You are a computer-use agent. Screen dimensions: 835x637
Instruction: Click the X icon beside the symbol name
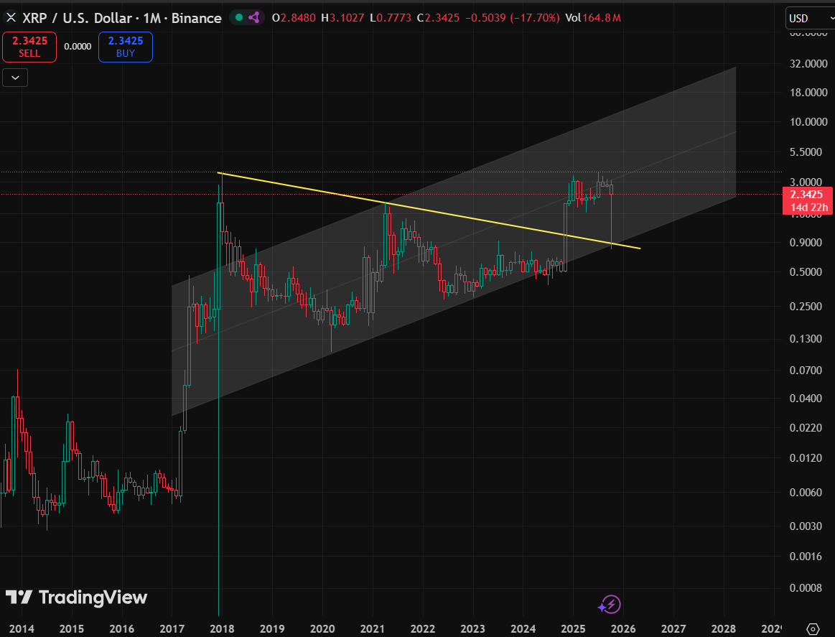(x=11, y=18)
